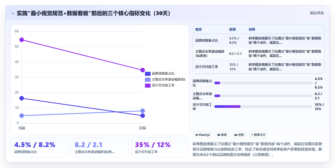Click the 说明 column header
The width and height of the screenshot is (335, 168).
[252, 29]
